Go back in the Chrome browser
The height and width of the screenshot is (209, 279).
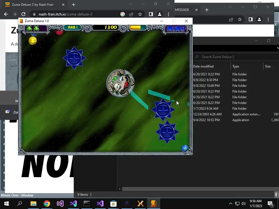tap(6, 14)
